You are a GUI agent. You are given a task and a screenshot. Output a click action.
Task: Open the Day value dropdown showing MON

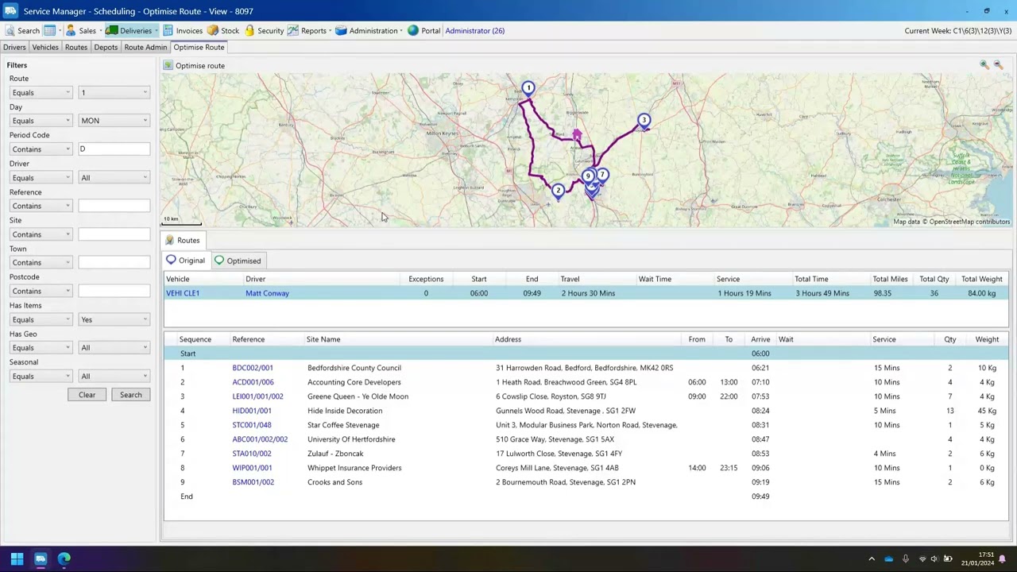tap(114, 121)
